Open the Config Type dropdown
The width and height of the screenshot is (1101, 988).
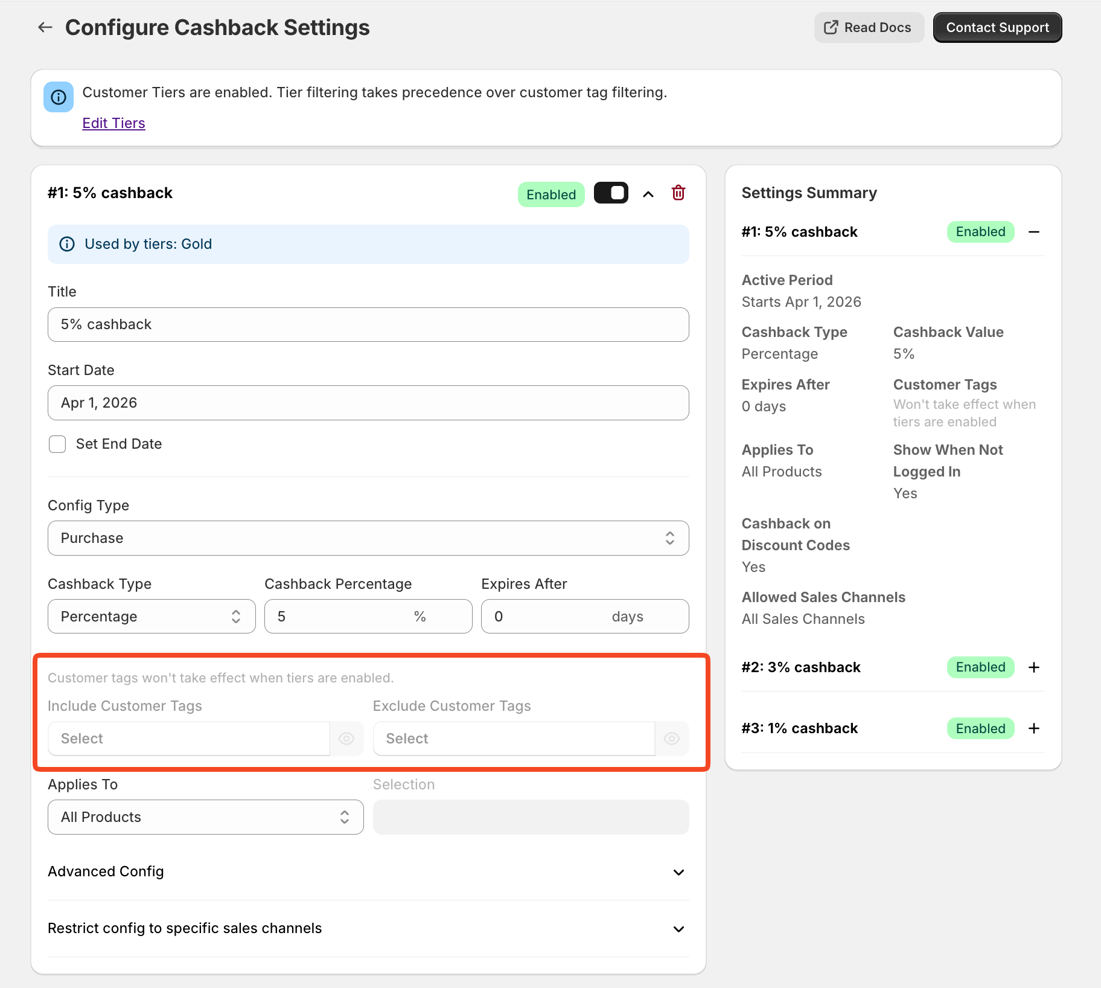368,538
